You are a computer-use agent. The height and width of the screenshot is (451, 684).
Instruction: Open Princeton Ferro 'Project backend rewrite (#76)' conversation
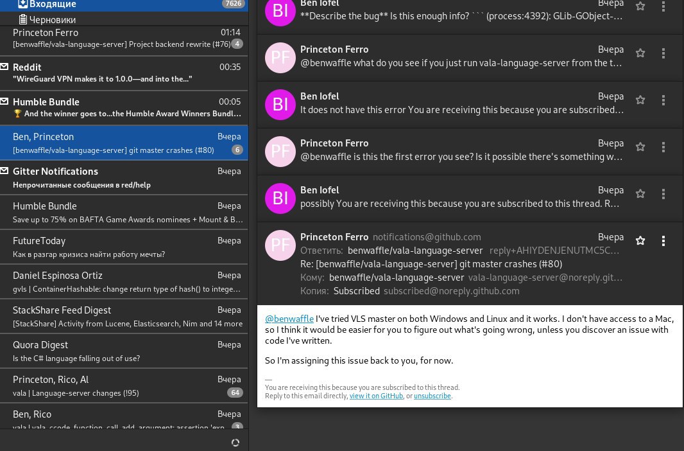click(x=124, y=40)
